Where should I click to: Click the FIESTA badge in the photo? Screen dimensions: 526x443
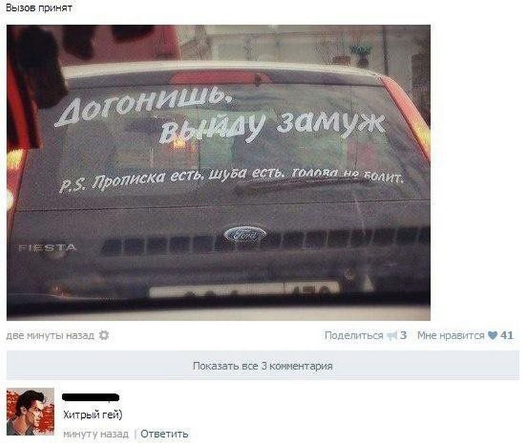(x=47, y=248)
